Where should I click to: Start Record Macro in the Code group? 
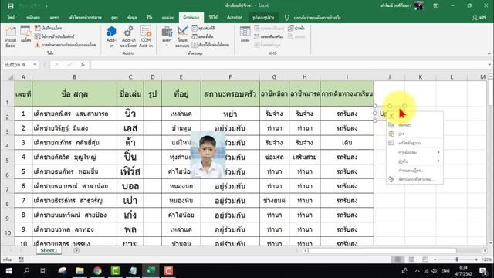[48, 29]
